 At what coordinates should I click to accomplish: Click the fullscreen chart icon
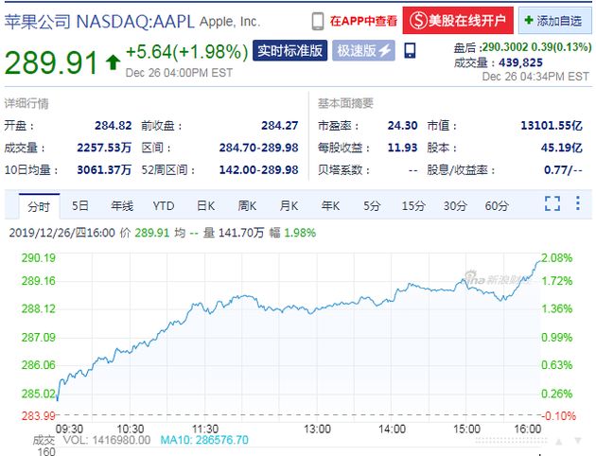(x=552, y=203)
